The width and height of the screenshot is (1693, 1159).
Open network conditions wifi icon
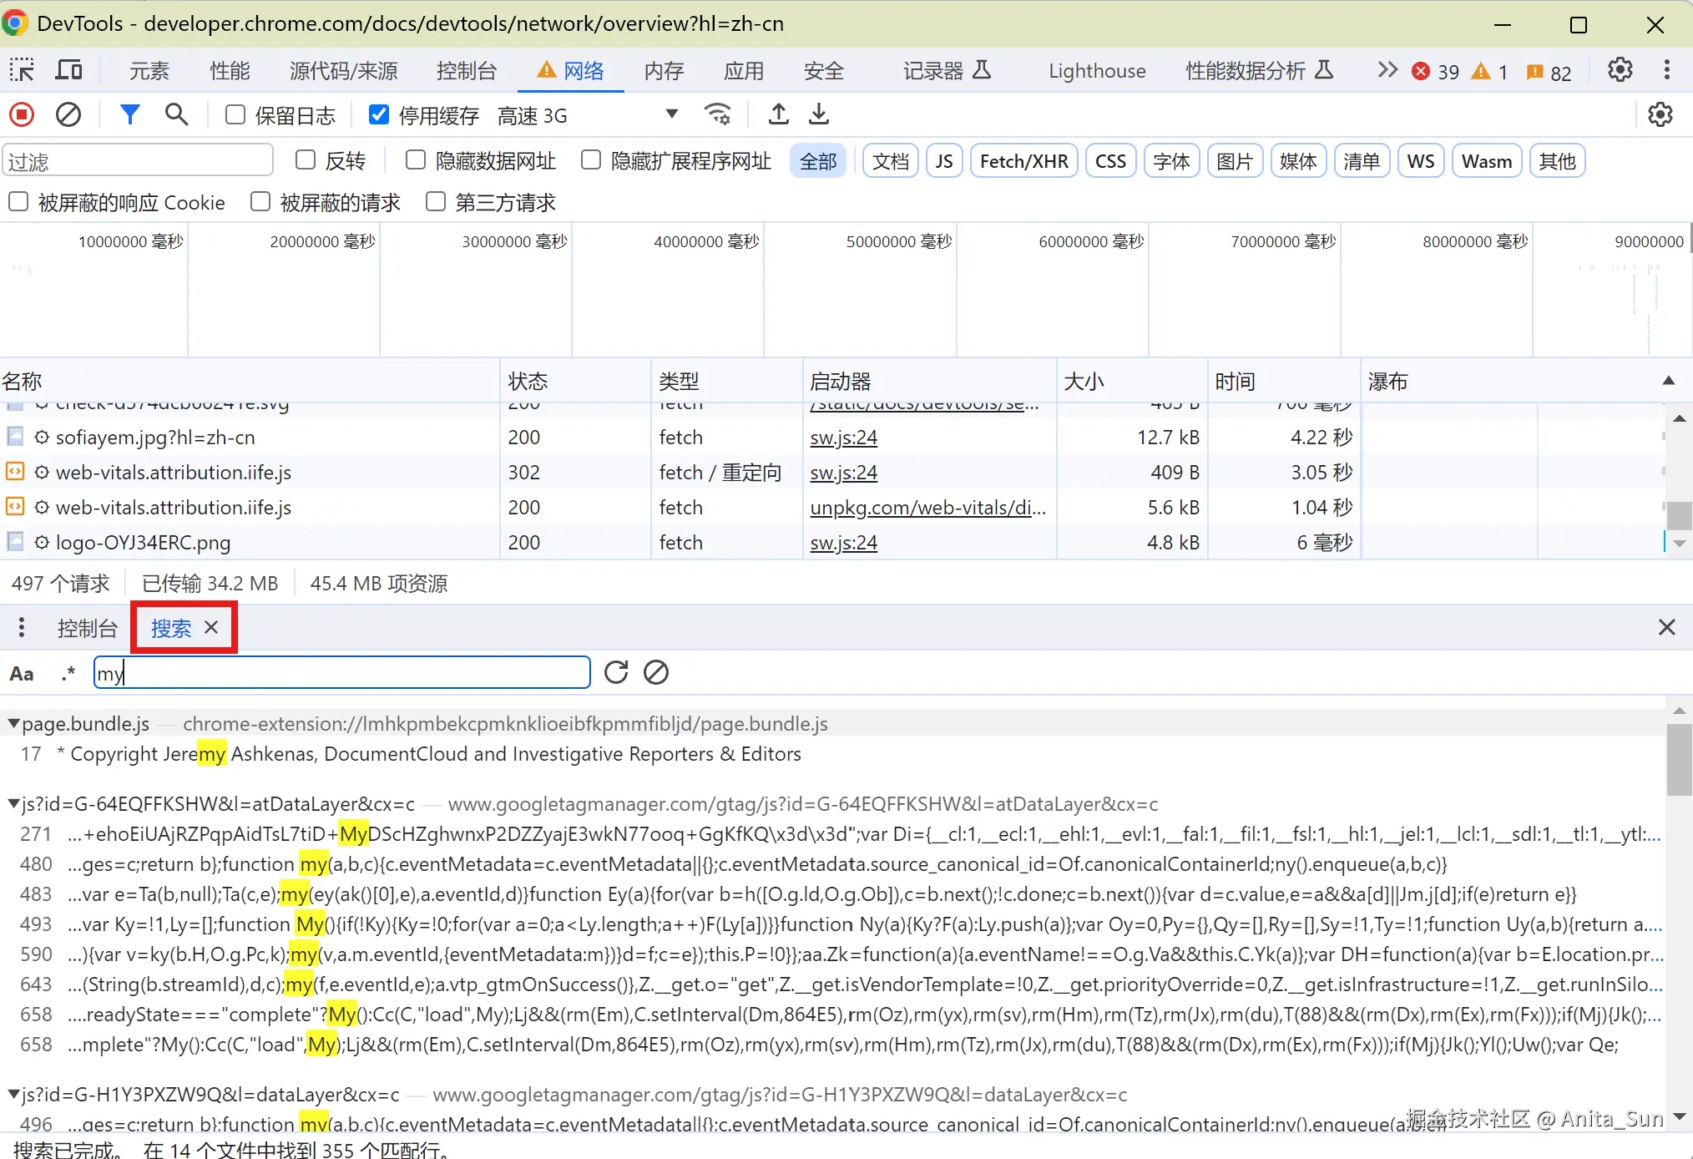pyautogui.click(x=717, y=114)
